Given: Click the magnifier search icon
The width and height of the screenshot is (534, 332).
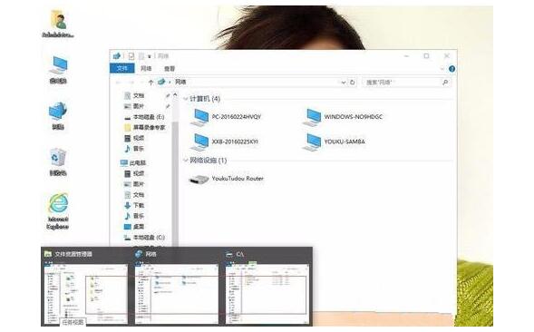Looking at the screenshot, I should click(445, 83).
